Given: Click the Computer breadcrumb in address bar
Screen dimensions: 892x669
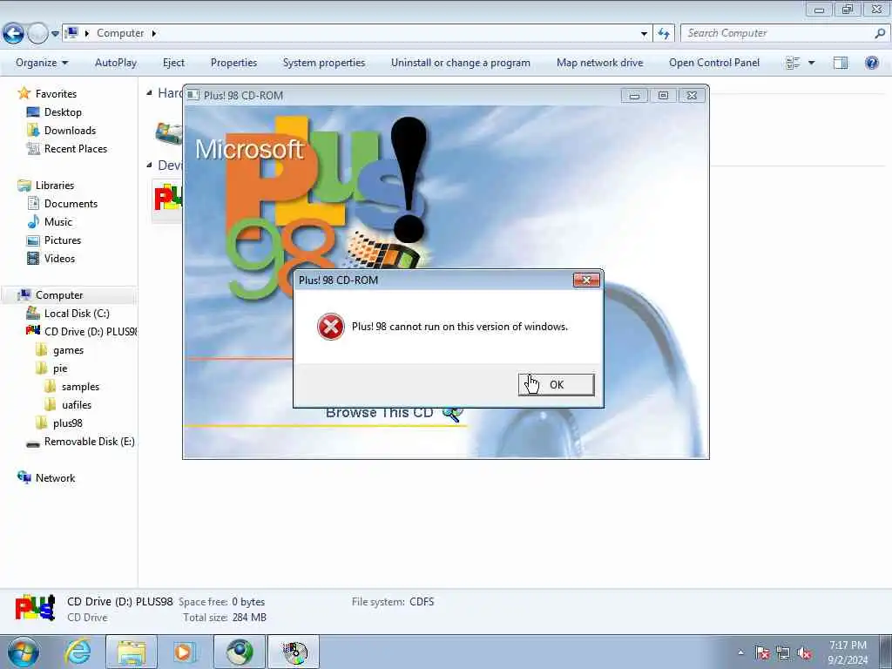Looking at the screenshot, I should point(120,33).
